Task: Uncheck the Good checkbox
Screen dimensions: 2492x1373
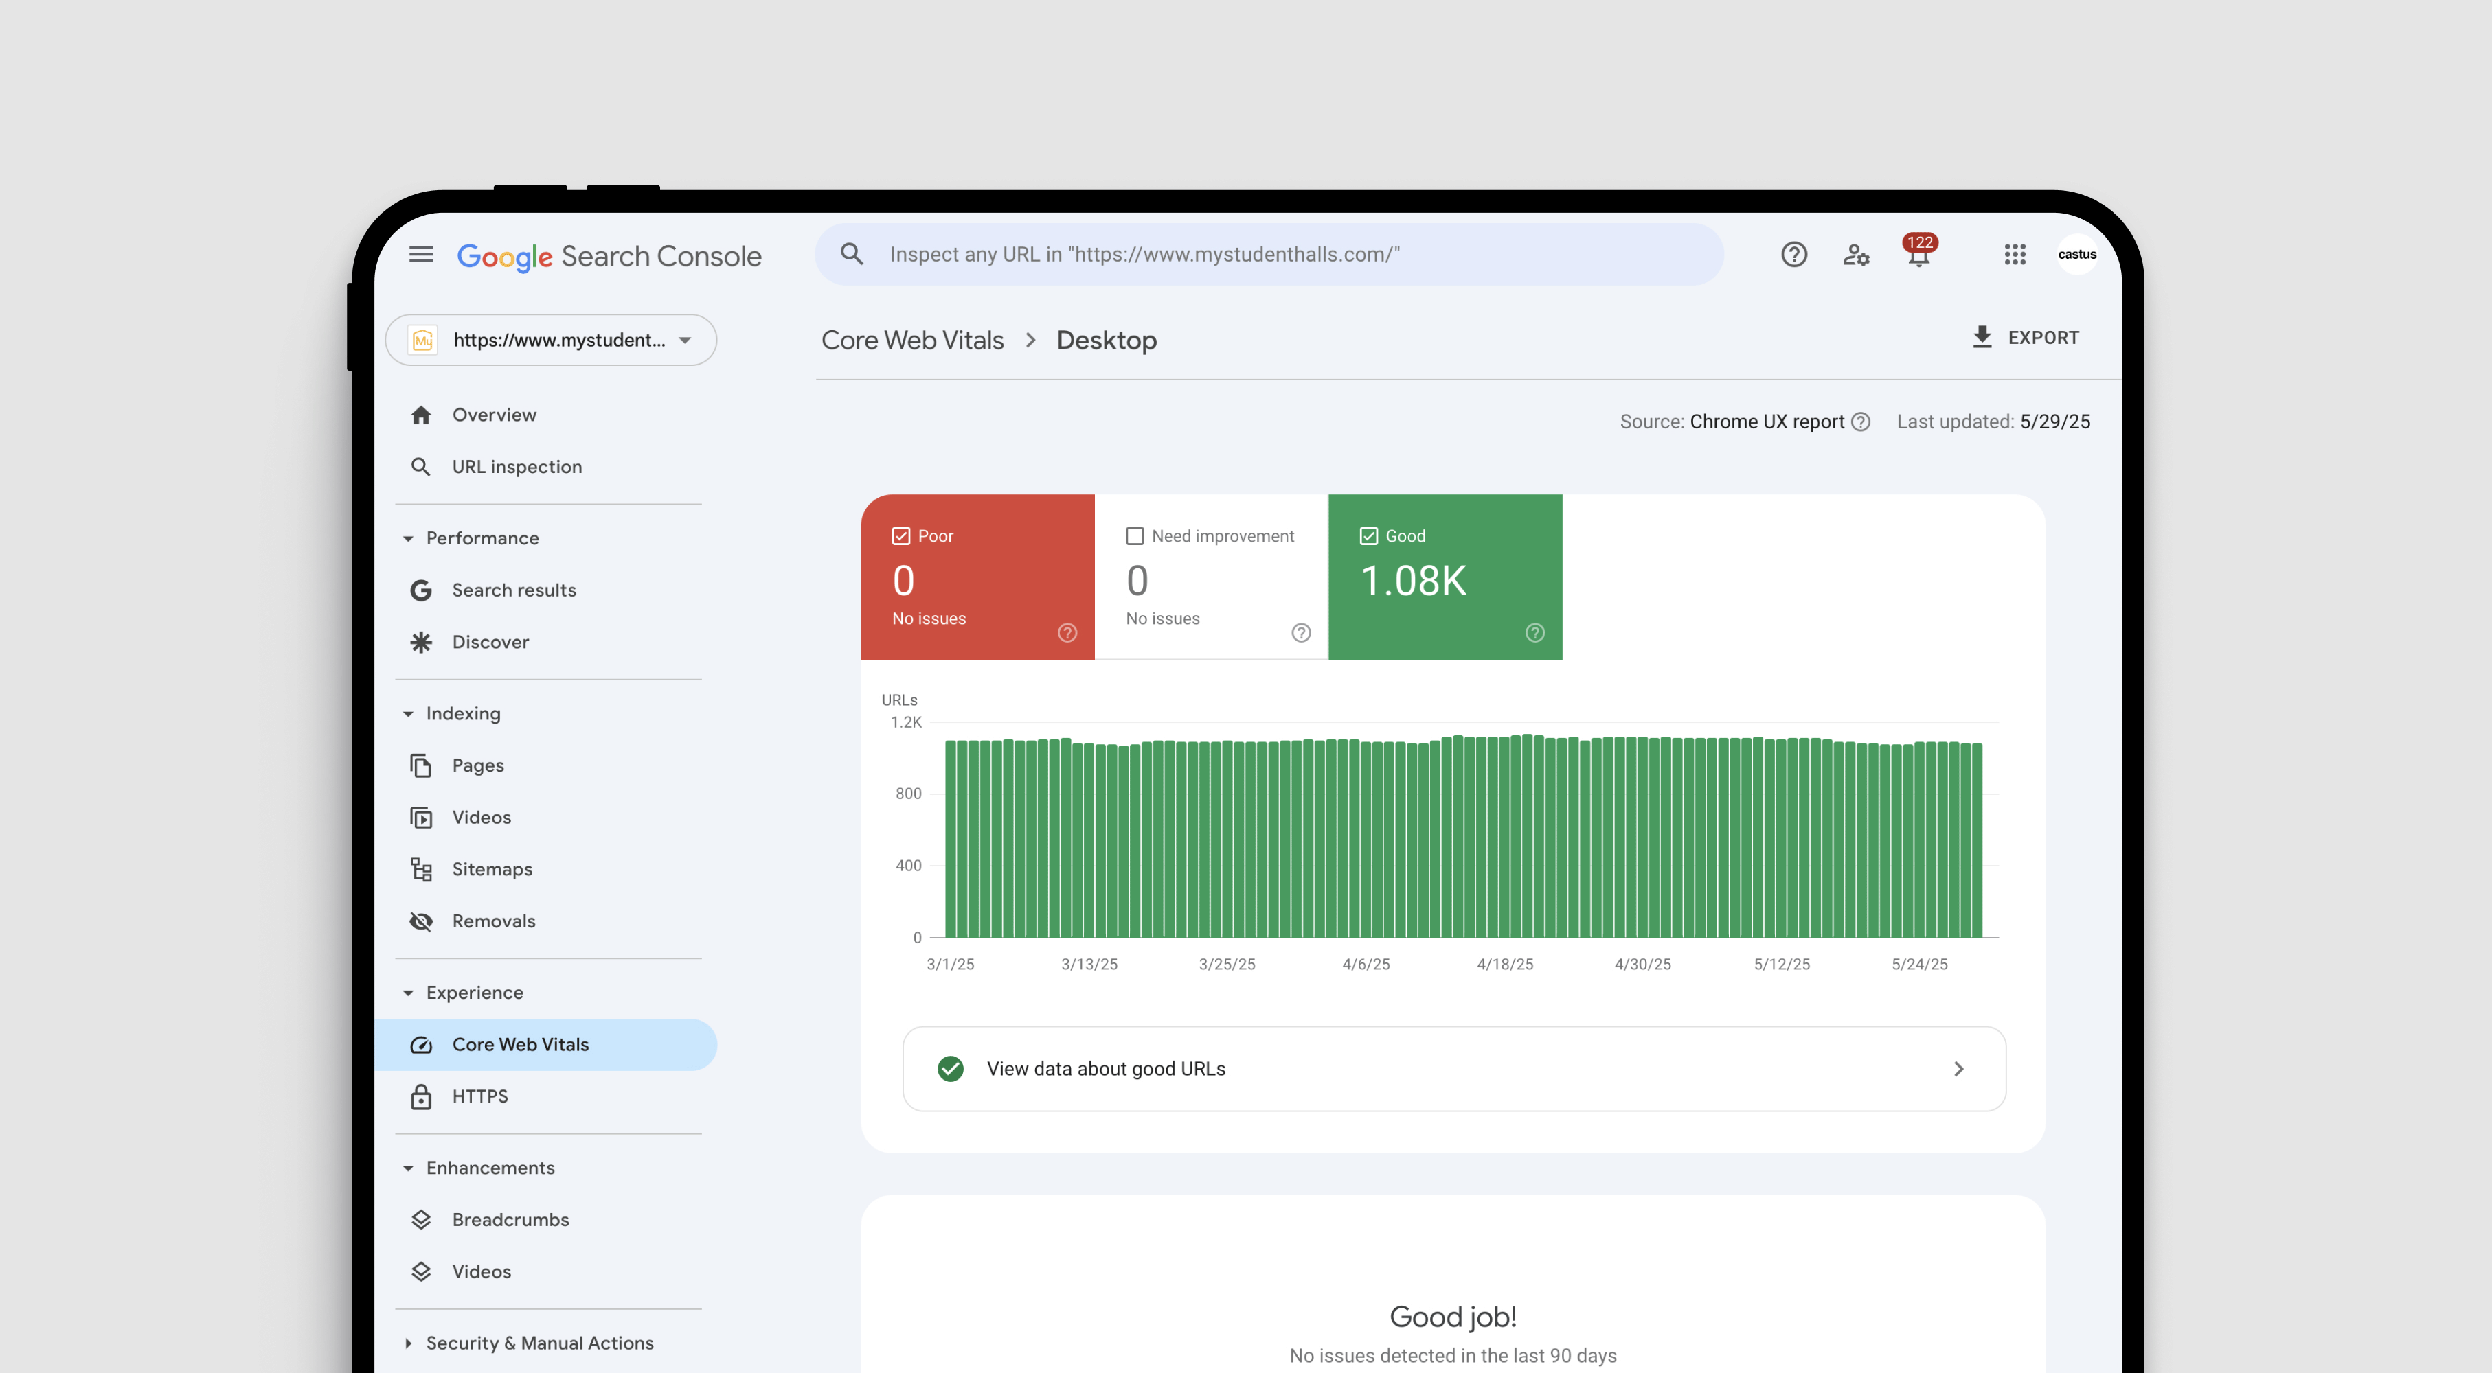Action: 1369,535
